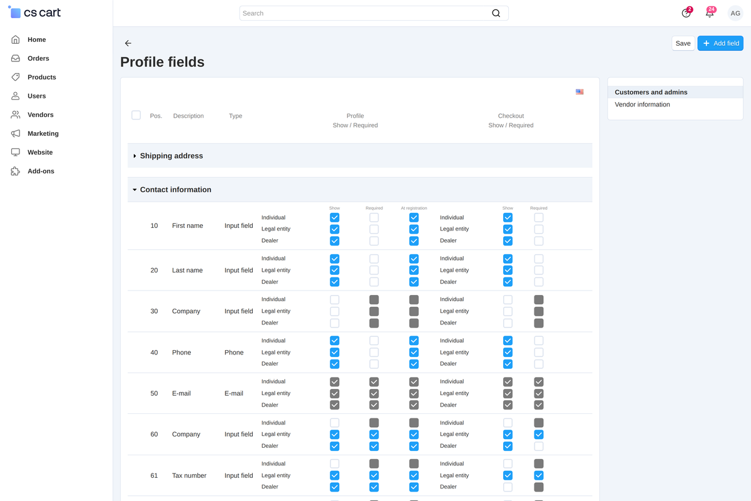The image size is (751, 501).
Task: Check Tax number Dealer checkout Show
Action: click(x=508, y=487)
